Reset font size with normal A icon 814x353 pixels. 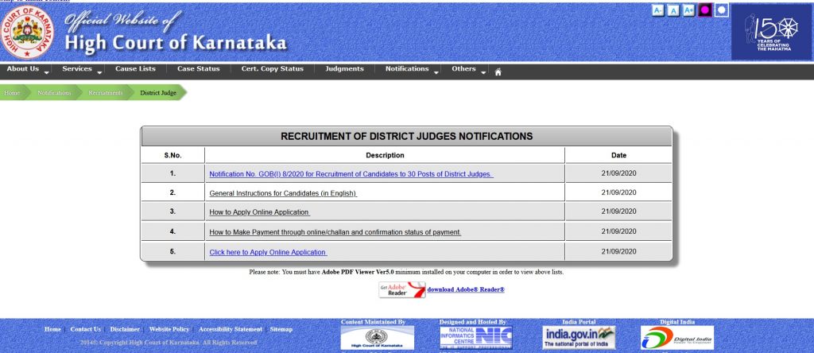click(x=673, y=10)
